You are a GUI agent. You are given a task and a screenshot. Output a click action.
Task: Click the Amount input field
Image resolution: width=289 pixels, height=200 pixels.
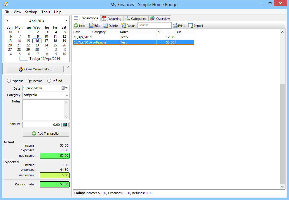pos(42,125)
